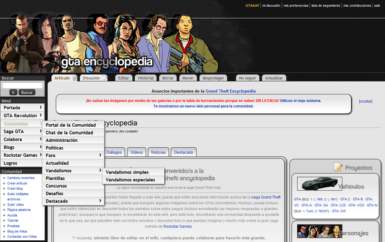This screenshot has height=242, width=385.
Task: Hide announcements with the ocultar link
Action: pos(365,101)
